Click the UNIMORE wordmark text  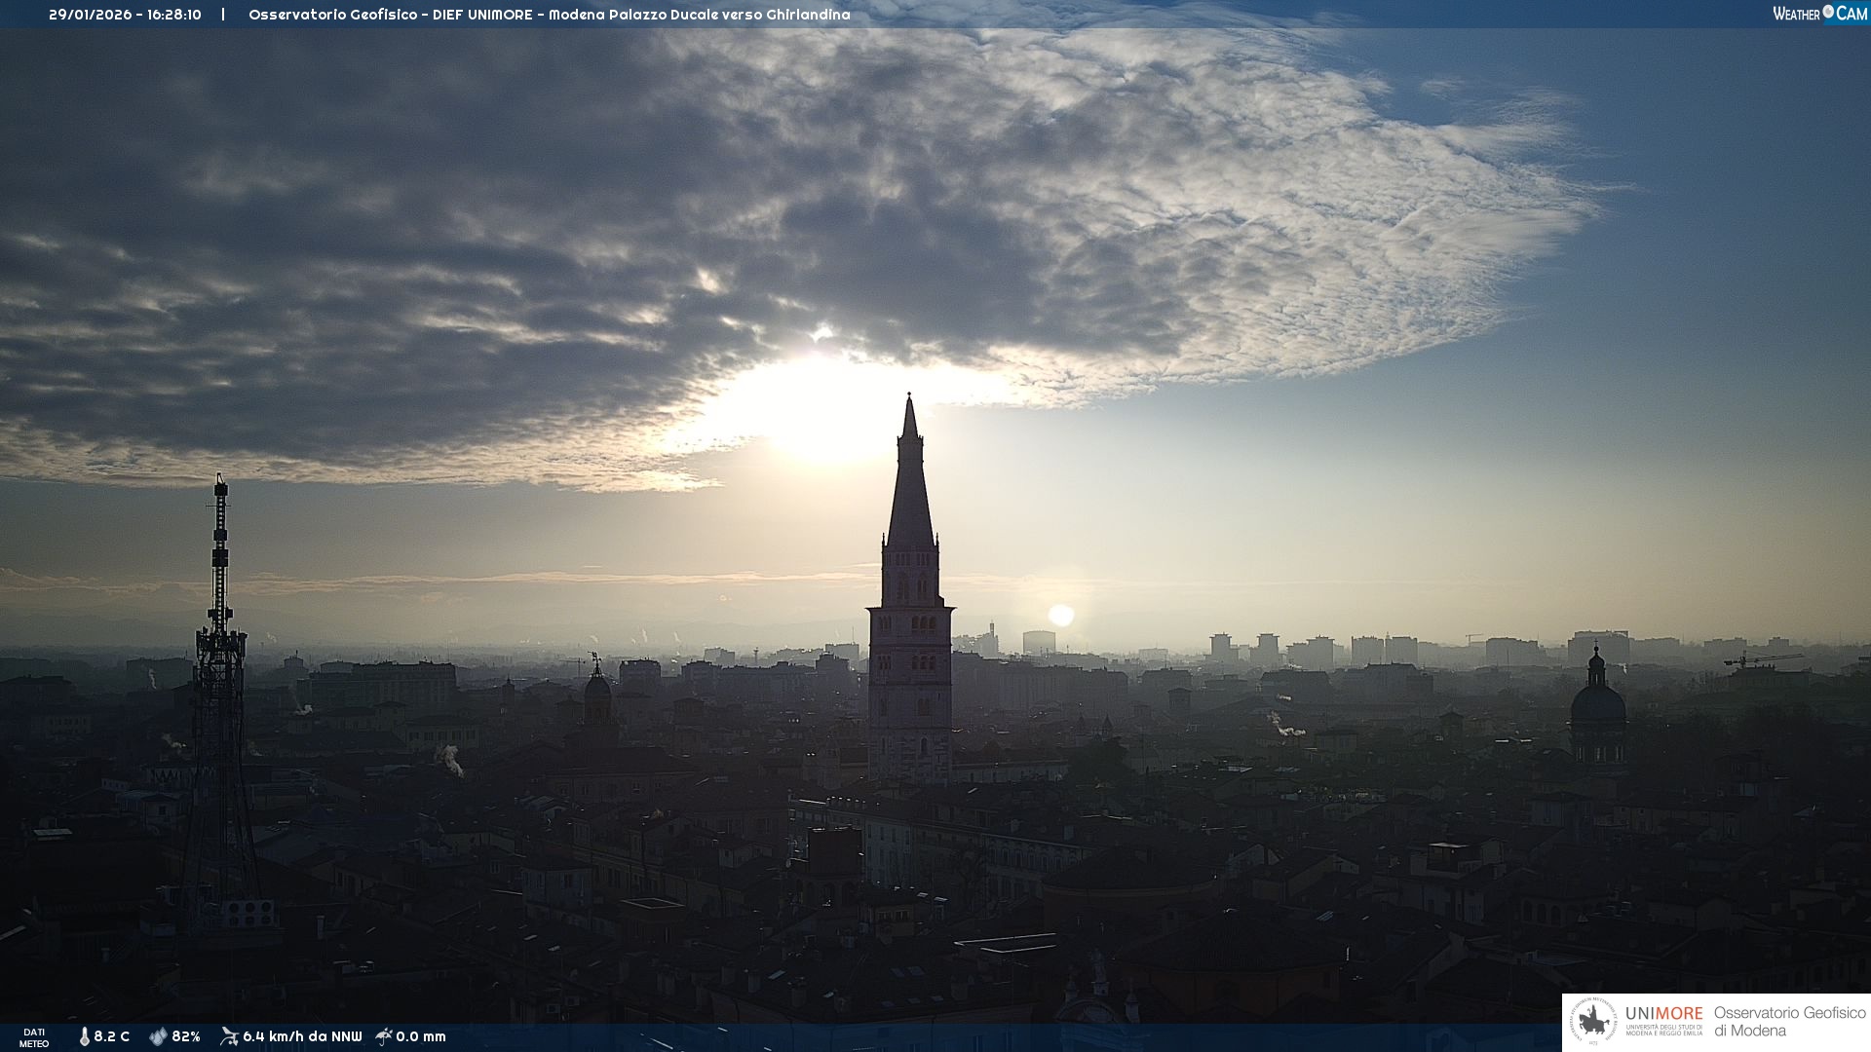tap(1663, 1014)
